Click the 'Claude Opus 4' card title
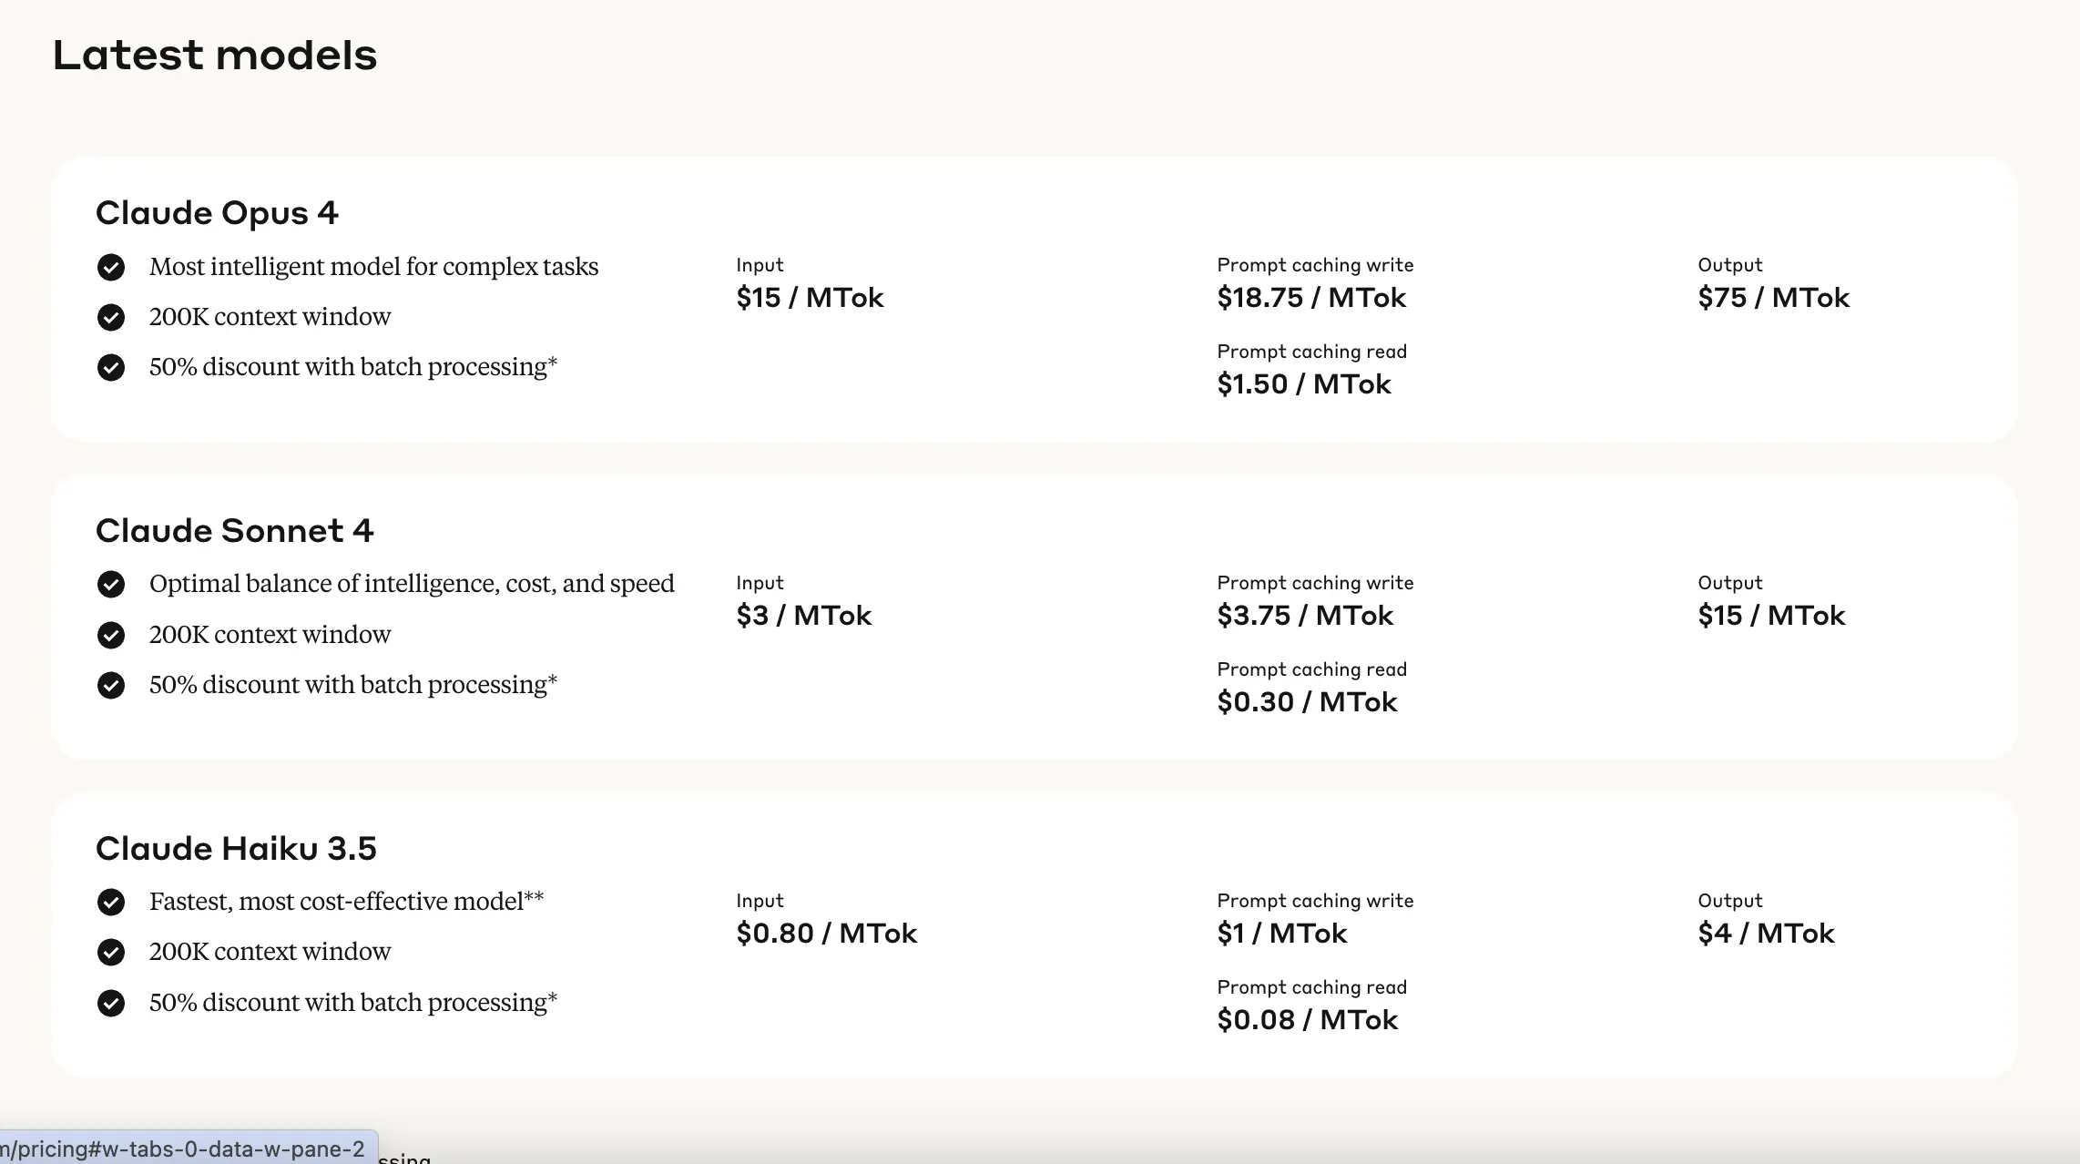 [x=217, y=212]
